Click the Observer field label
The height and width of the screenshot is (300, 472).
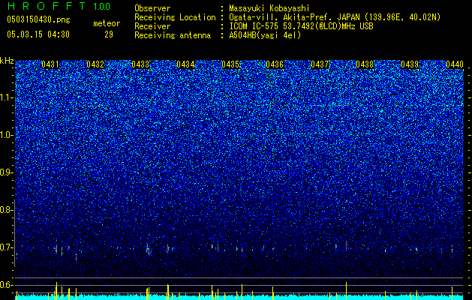pyautogui.click(x=152, y=8)
